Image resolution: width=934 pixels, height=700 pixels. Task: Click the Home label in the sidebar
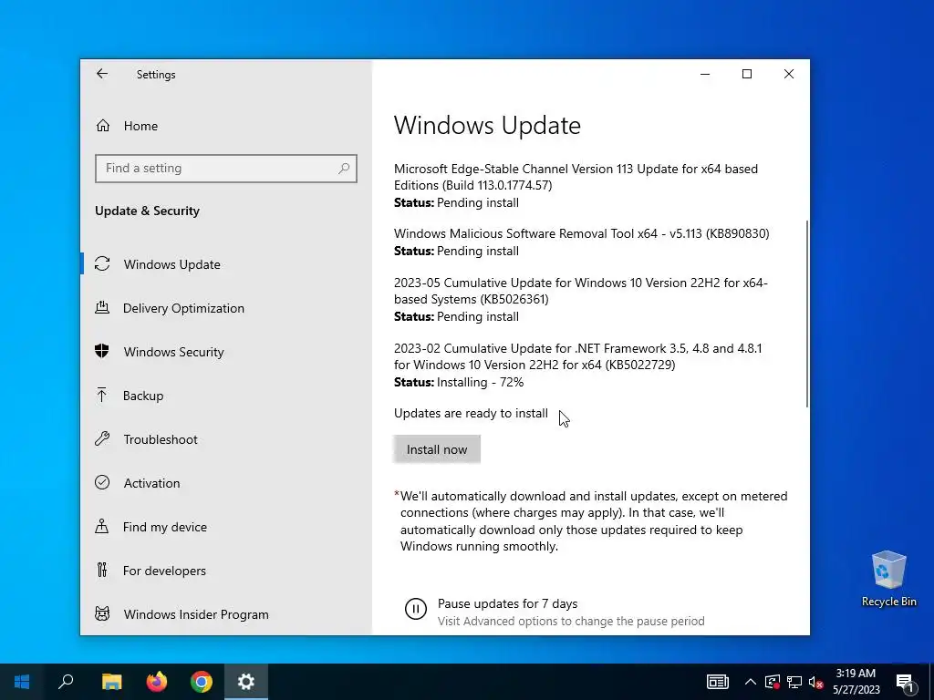140,126
